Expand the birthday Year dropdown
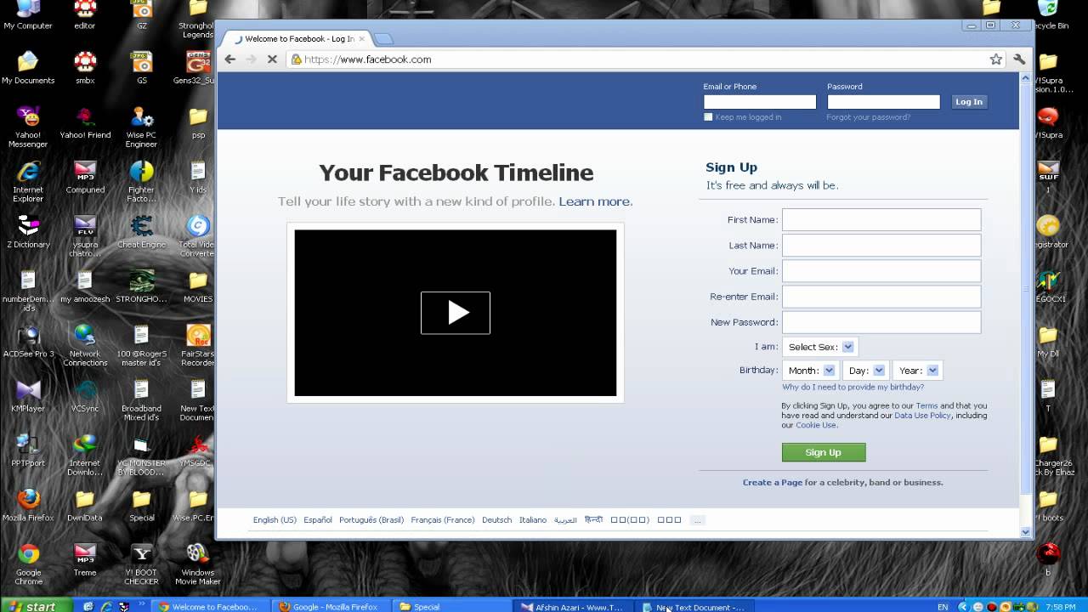This screenshot has height=612, width=1088. pos(918,371)
